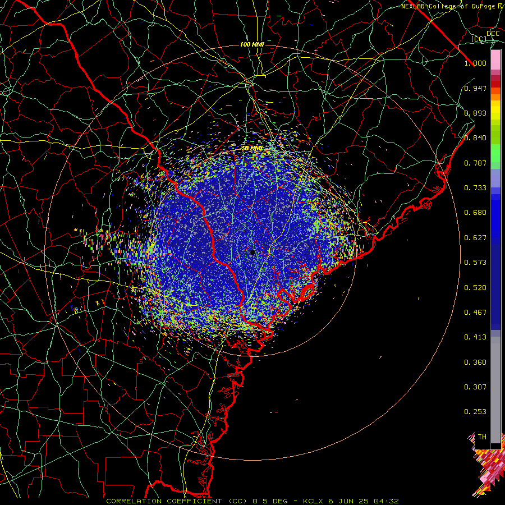Pick the pink swatch atop the color bar

(495, 59)
